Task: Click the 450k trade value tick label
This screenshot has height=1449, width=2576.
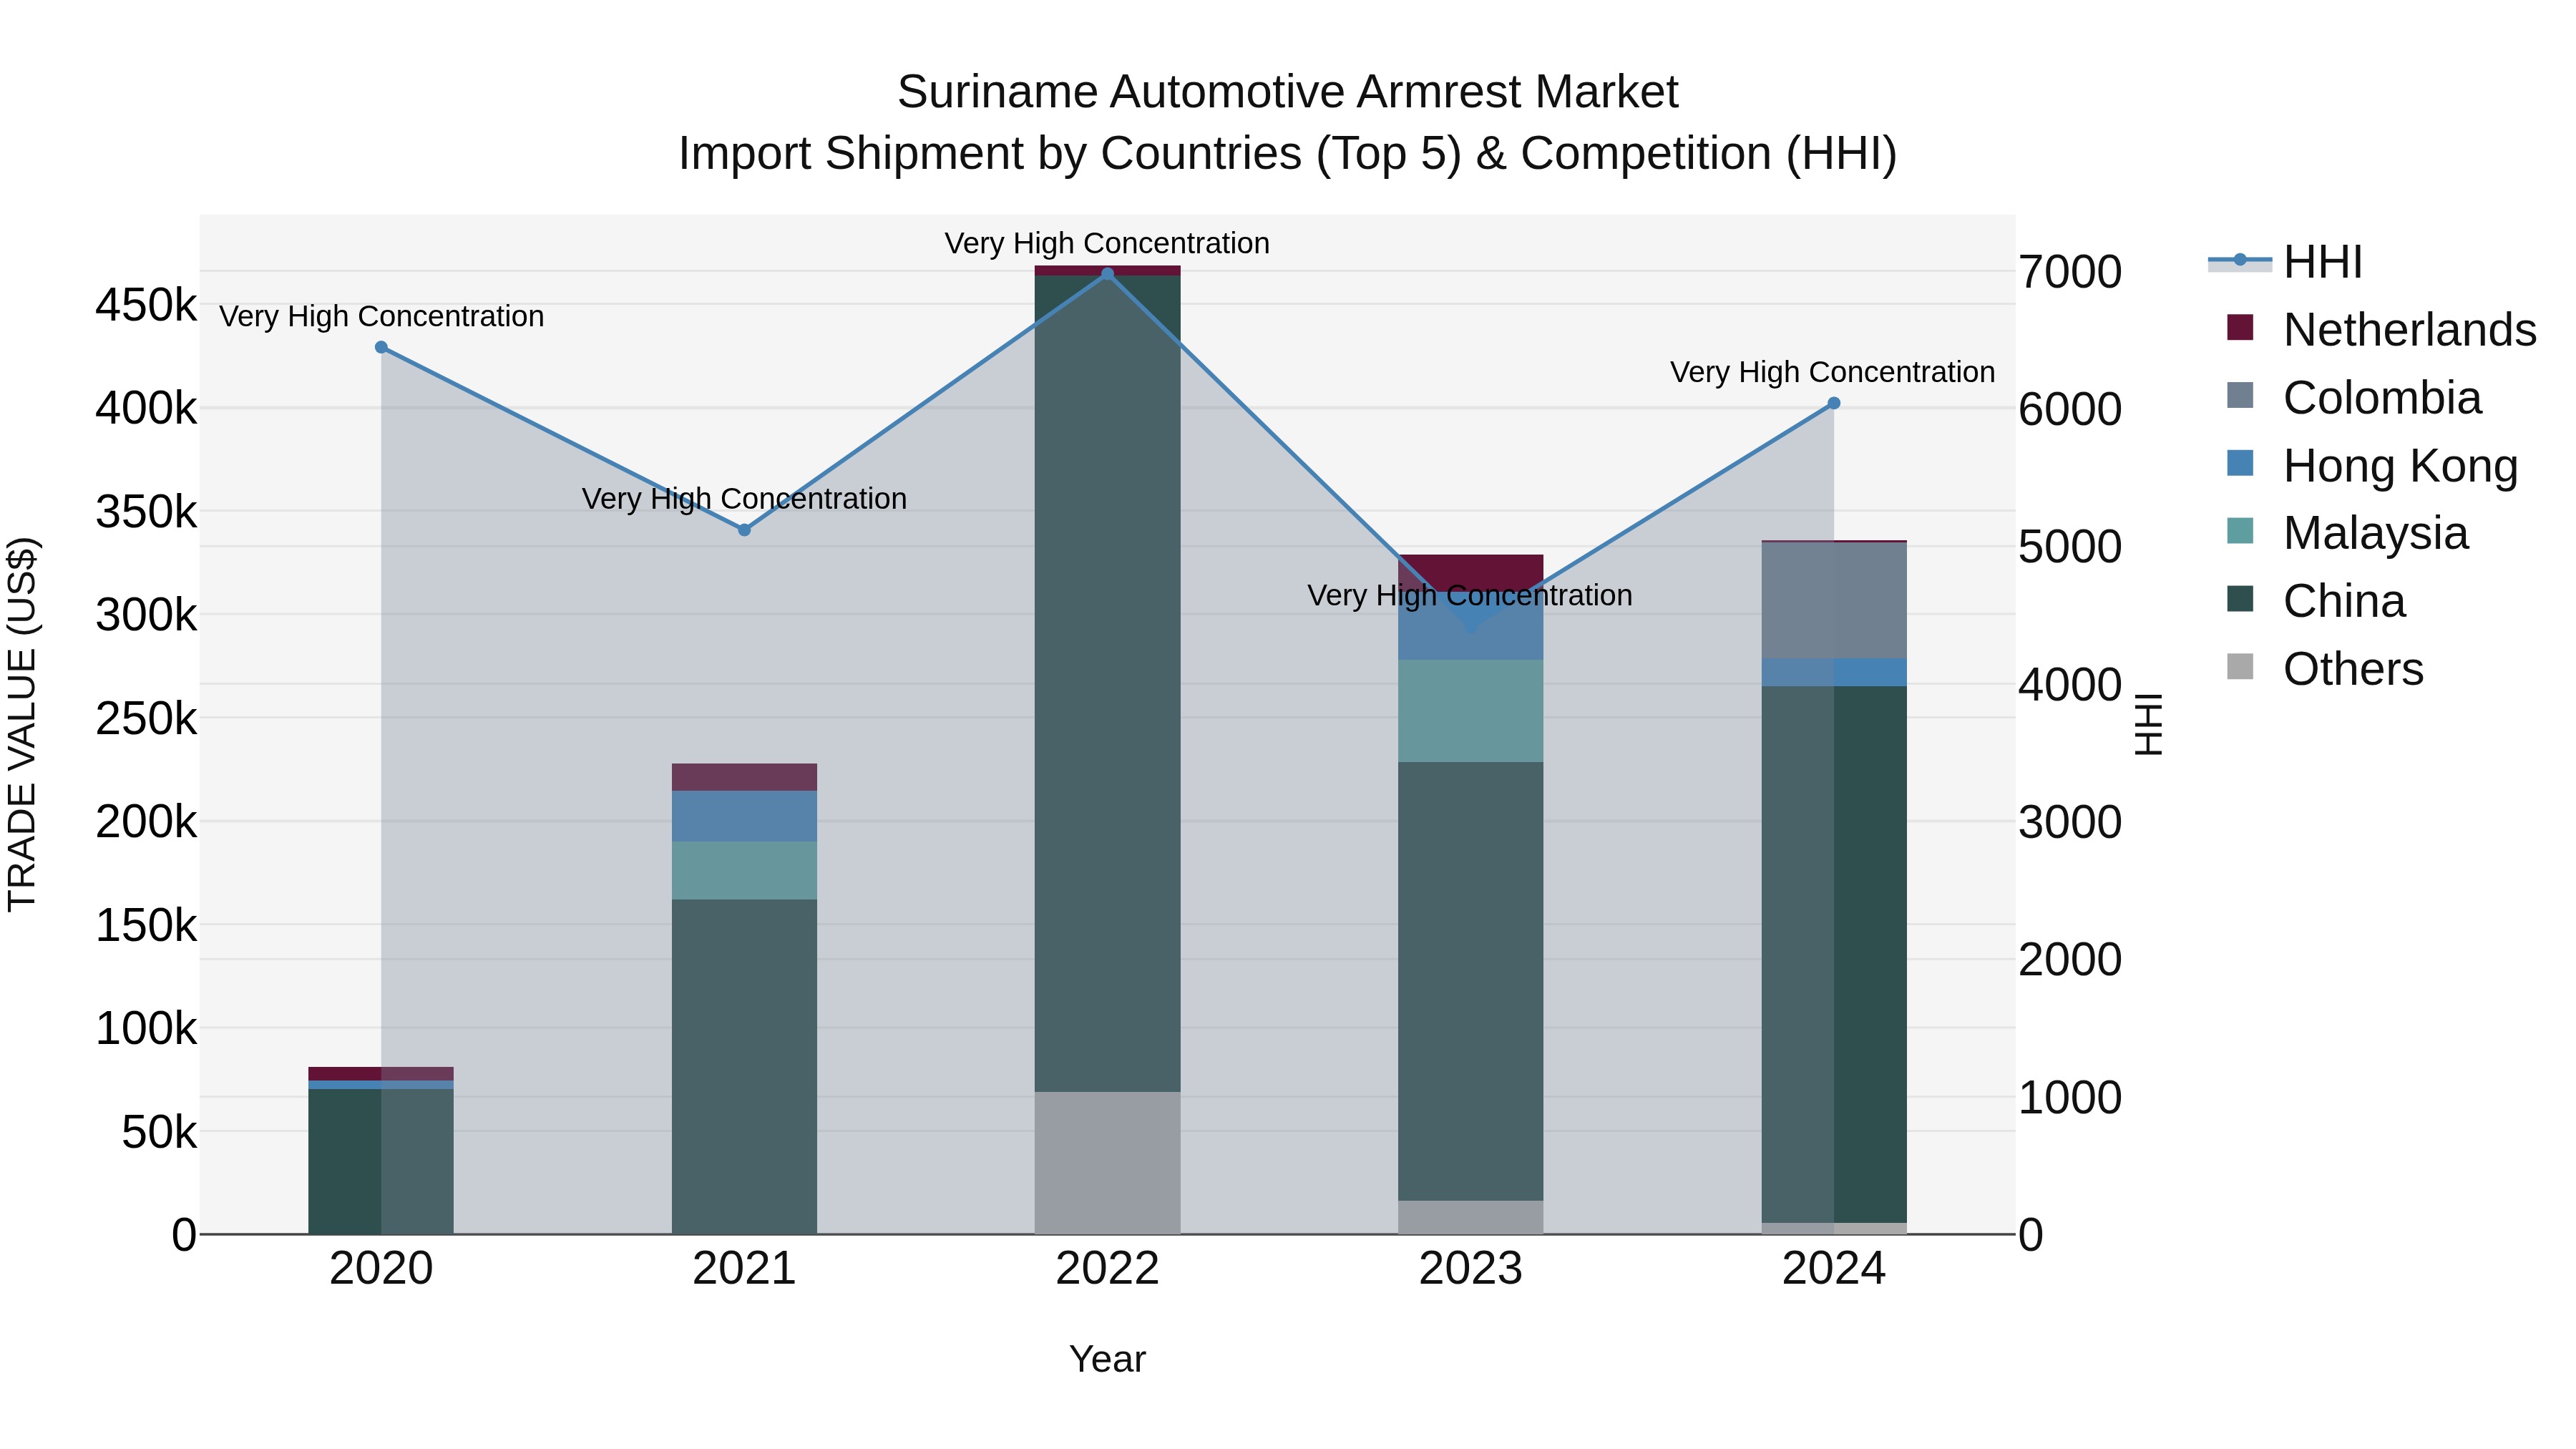Action: point(146,305)
